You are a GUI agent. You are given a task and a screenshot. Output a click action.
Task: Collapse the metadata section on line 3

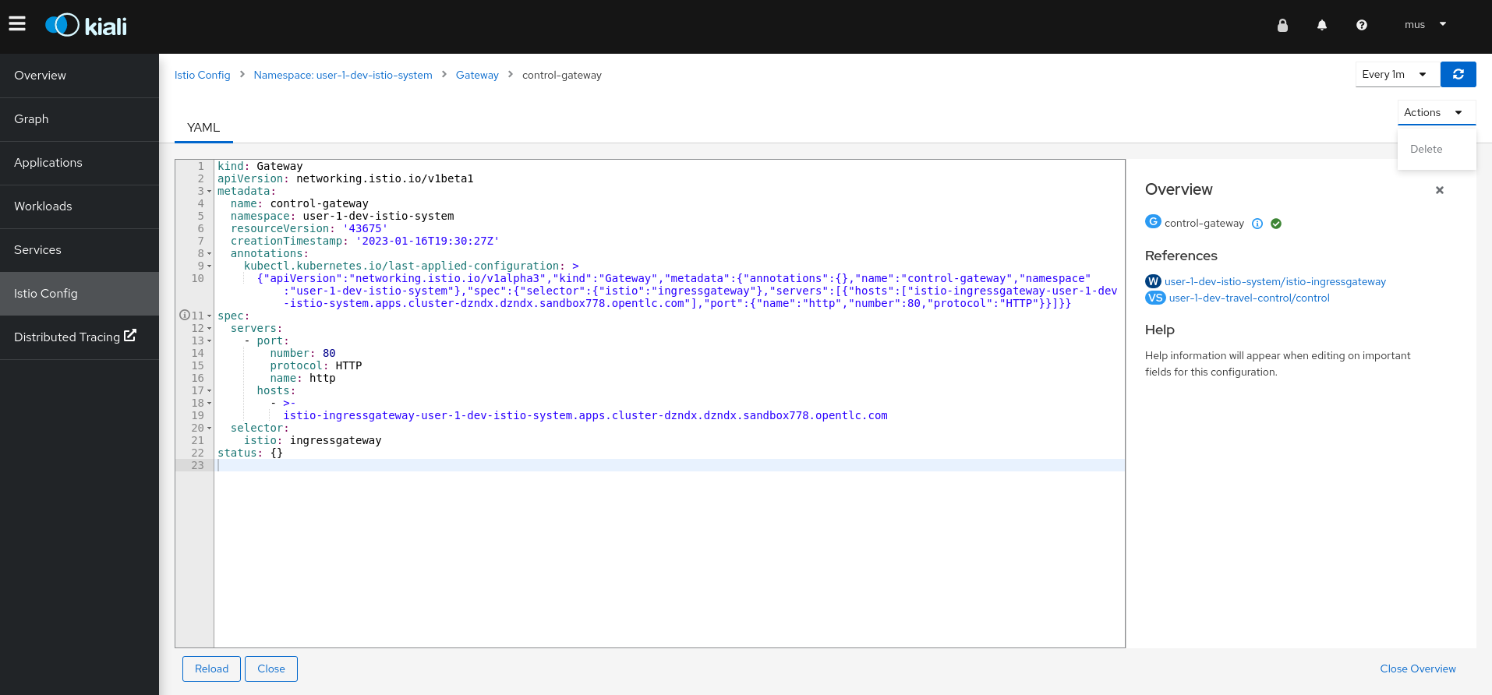pos(210,192)
